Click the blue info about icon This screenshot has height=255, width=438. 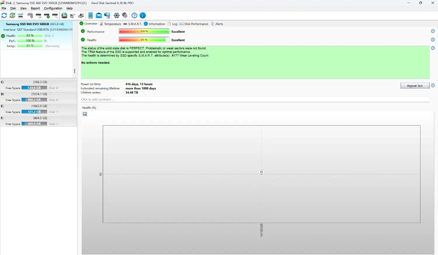click(x=142, y=15)
